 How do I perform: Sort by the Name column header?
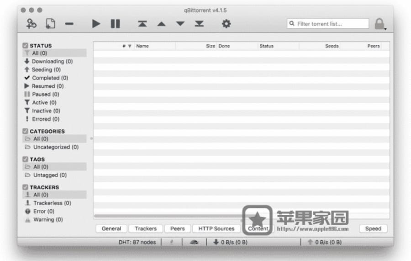[155, 46]
